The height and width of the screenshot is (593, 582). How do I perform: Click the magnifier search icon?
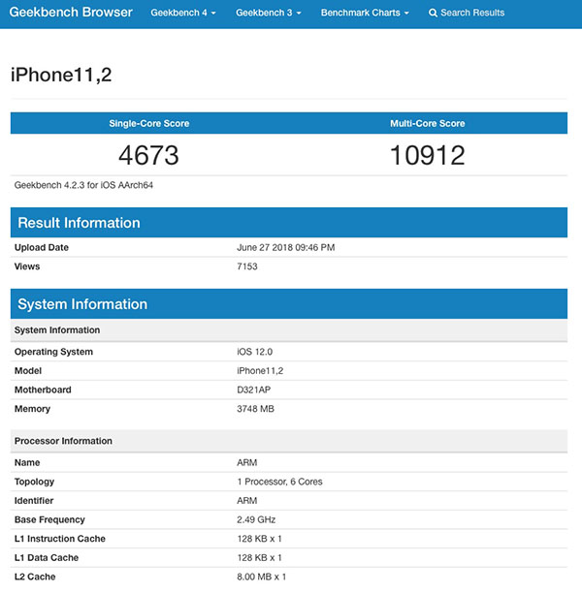pos(433,13)
